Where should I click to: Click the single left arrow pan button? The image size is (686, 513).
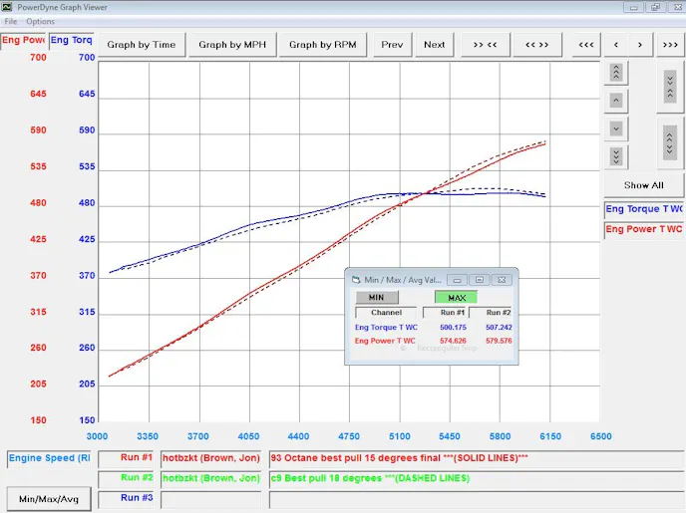[616, 45]
